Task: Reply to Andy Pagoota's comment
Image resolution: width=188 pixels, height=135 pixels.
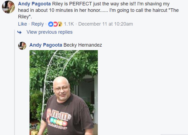Action: point(38,24)
